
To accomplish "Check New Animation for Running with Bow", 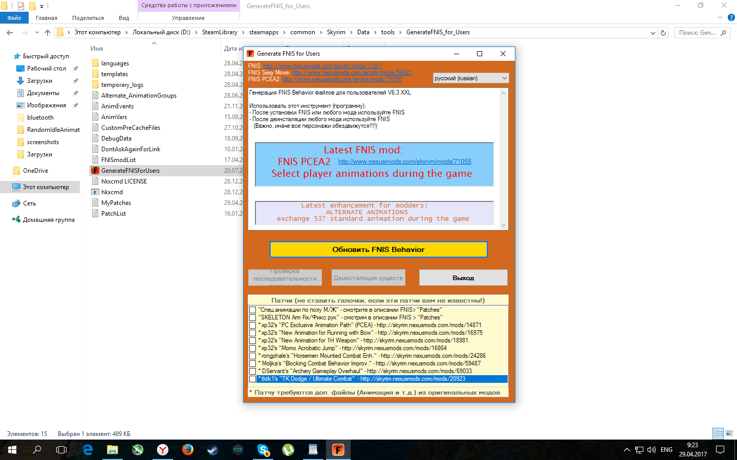I will click(252, 333).
